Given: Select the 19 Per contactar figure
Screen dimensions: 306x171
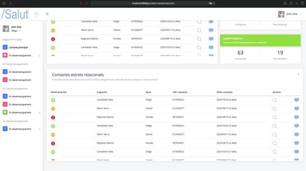Looking at the screenshot, I should 280,53.
